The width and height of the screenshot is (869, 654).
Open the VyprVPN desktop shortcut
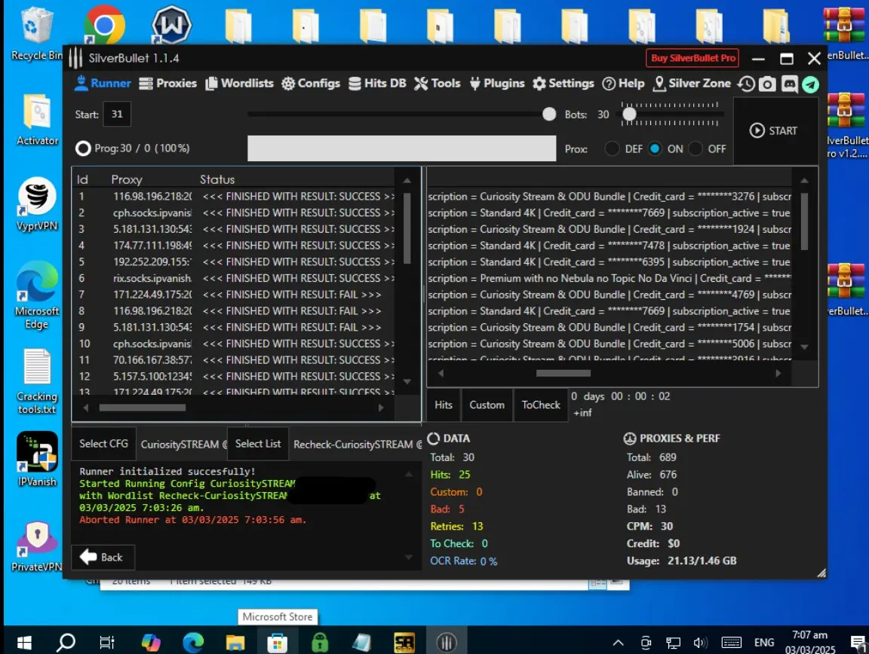pos(37,203)
